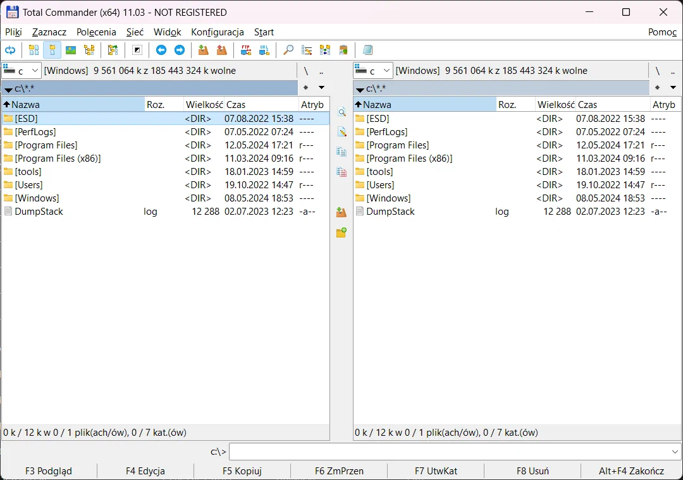Click F3 Podgląd button
683x480 pixels.
point(48,471)
